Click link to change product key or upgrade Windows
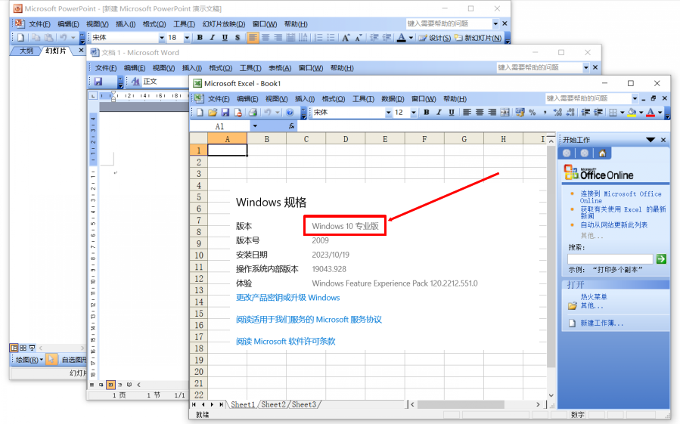680x424 pixels. point(287,298)
